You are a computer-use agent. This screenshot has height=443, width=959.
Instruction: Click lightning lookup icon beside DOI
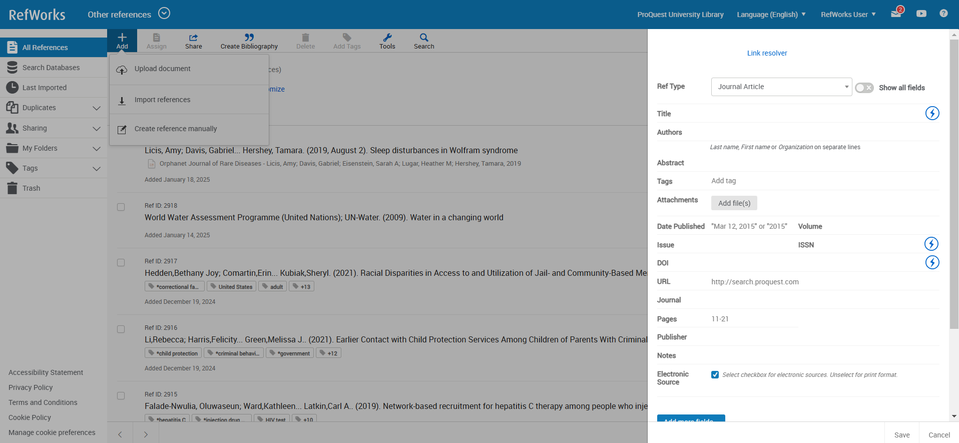click(932, 262)
